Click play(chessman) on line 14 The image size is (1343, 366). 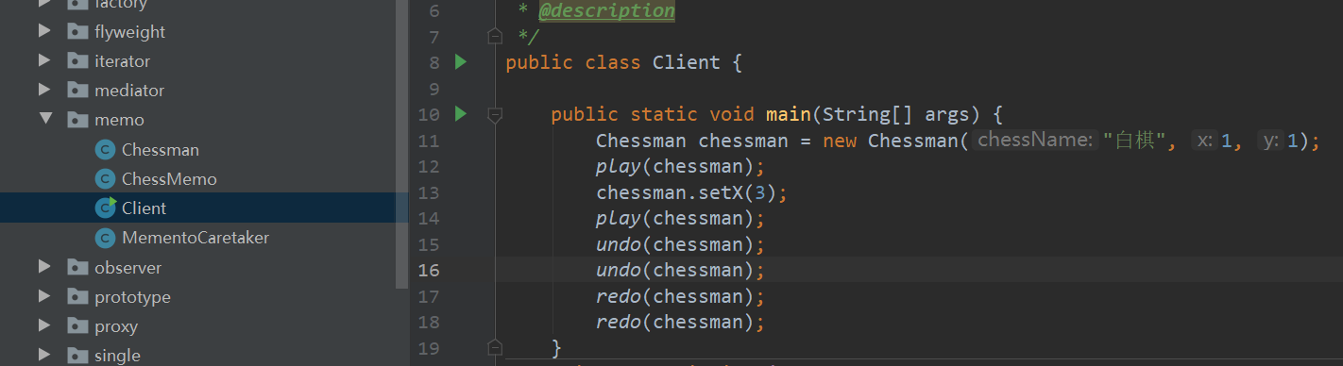679,218
